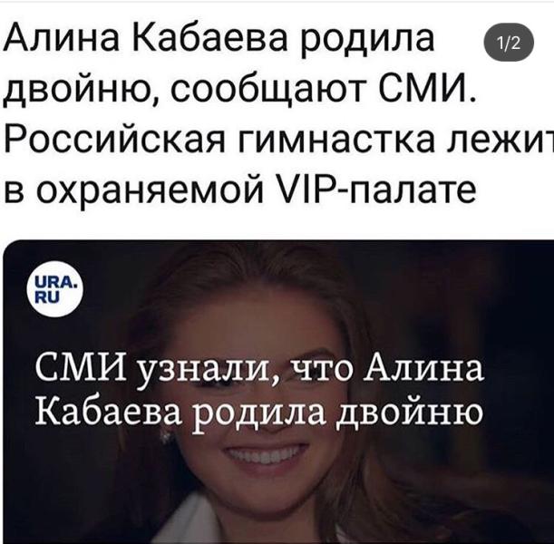Open the URA.RU round logo
The image size is (554, 544).
tap(54, 289)
